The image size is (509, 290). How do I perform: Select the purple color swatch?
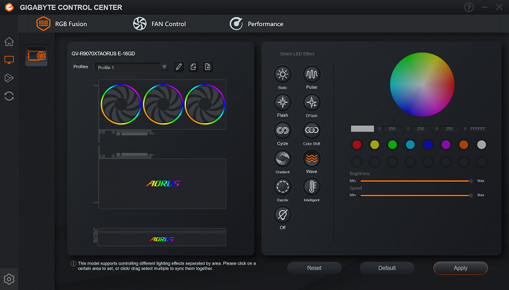point(446,145)
